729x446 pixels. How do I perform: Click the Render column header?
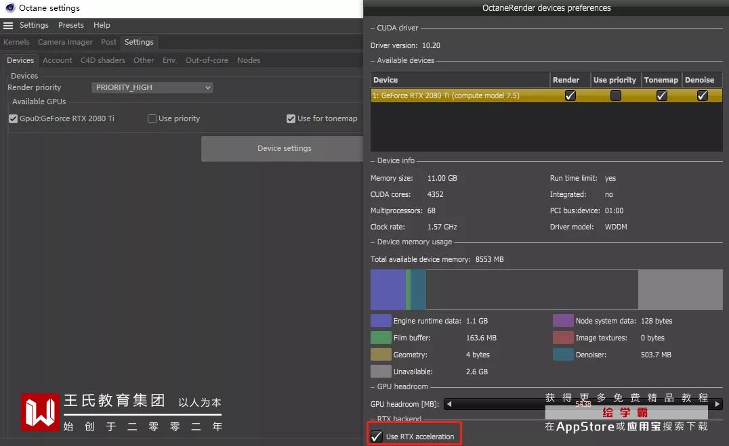click(x=570, y=80)
